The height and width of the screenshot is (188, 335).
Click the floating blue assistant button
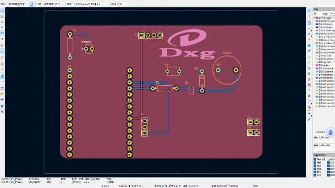[330, 132]
